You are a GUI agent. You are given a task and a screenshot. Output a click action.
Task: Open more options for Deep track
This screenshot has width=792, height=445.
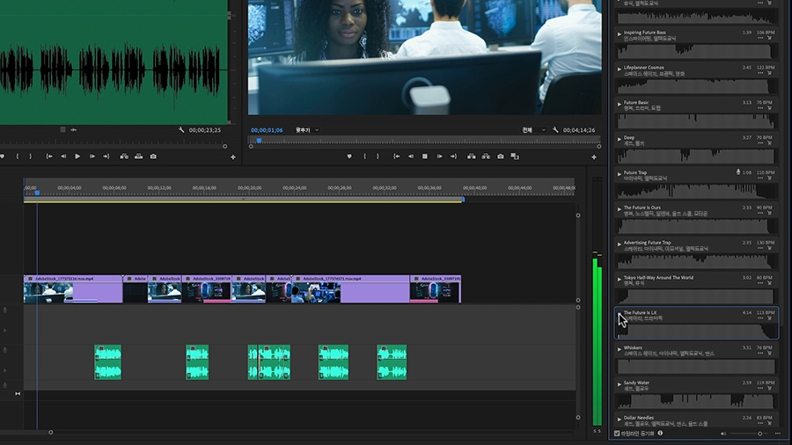[x=760, y=143]
